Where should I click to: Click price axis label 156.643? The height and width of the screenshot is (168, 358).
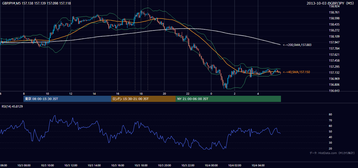pyautogui.click(x=334, y=91)
